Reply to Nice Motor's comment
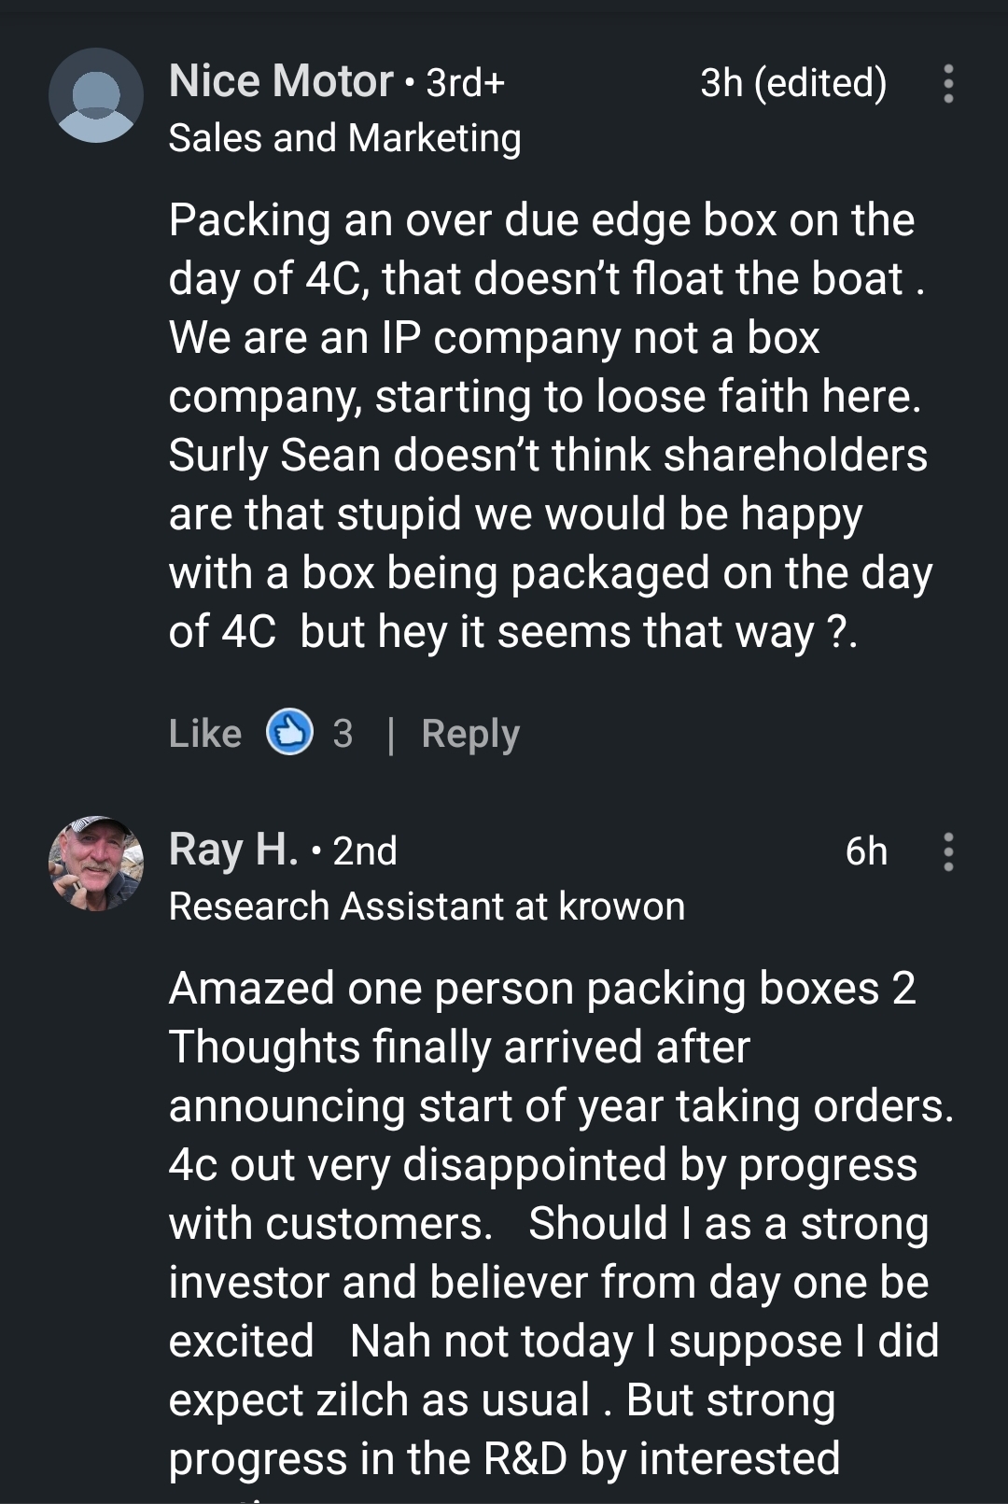This screenshot has height=1504, width=1008. tap(470, 734)
